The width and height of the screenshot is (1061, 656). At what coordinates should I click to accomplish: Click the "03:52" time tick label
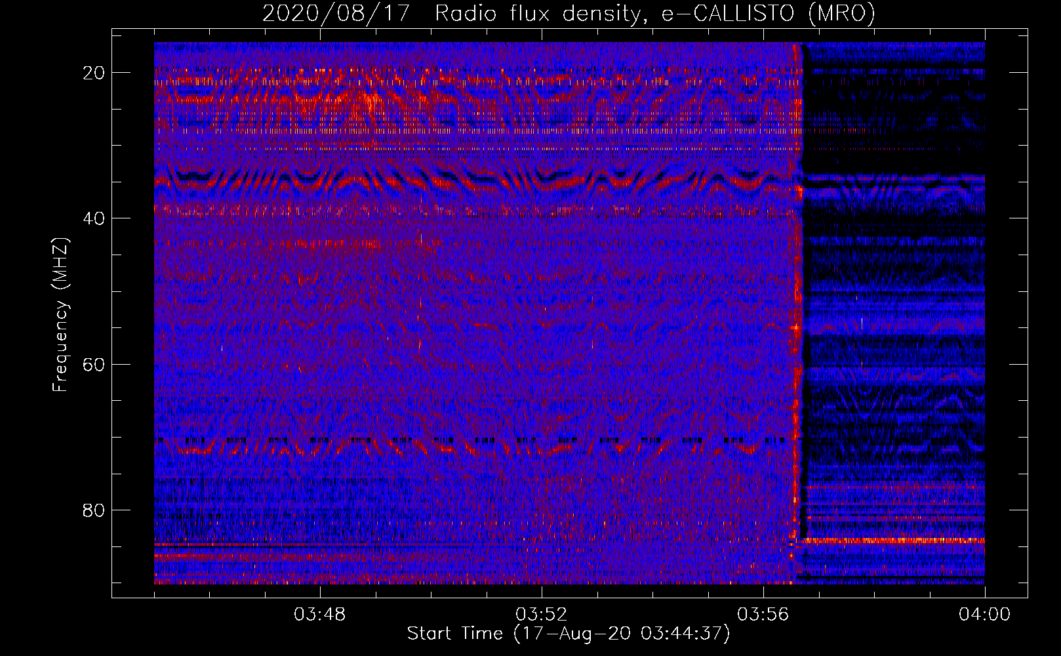(541, 615)
